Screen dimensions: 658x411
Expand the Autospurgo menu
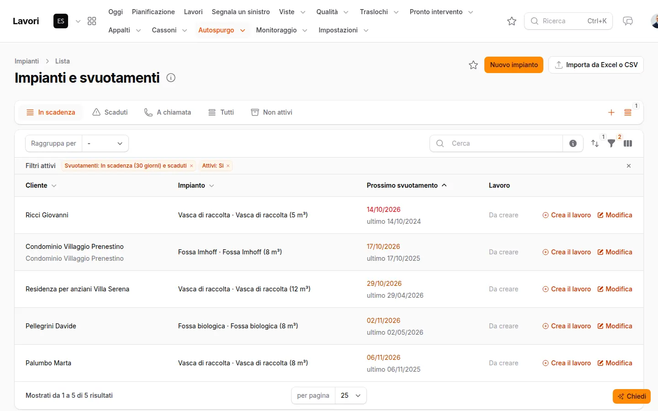222,30
